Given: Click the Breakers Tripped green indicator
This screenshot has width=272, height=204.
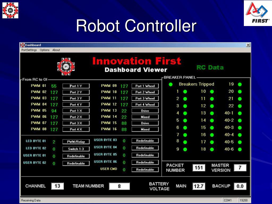Looking at the screenshot, I should [171, 84].
